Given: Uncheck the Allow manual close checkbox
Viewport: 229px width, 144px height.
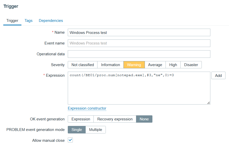Looking at the screenshot, I should tap(71, 140).
